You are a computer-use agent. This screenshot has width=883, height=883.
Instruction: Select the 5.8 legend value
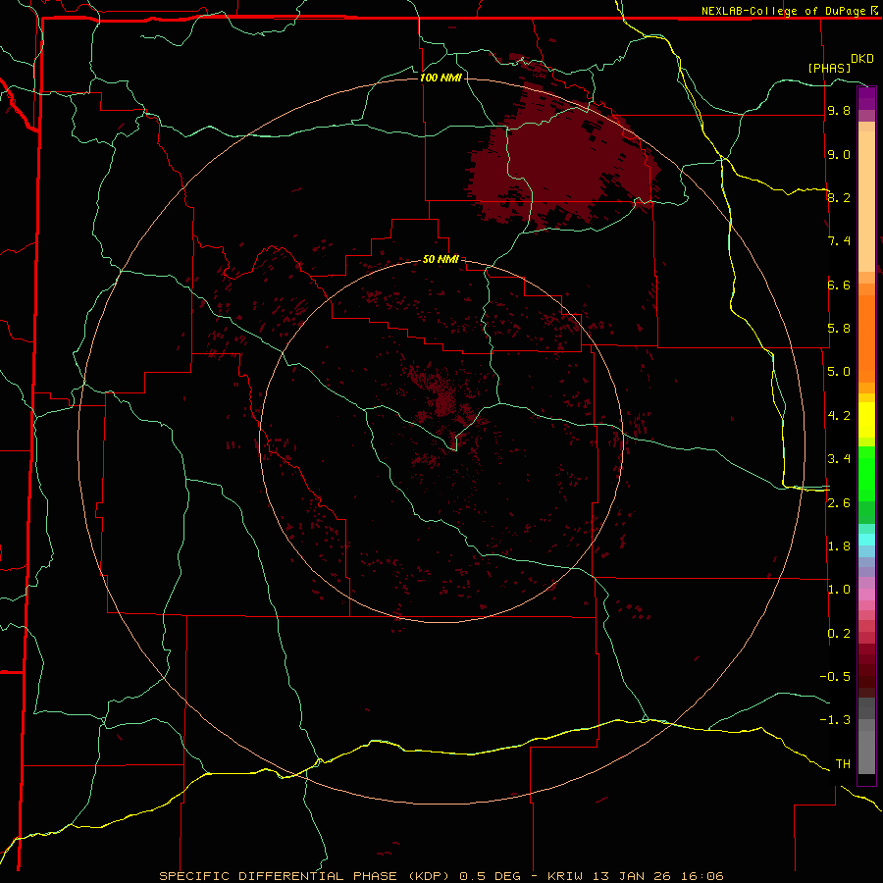(x=839, y=329)
